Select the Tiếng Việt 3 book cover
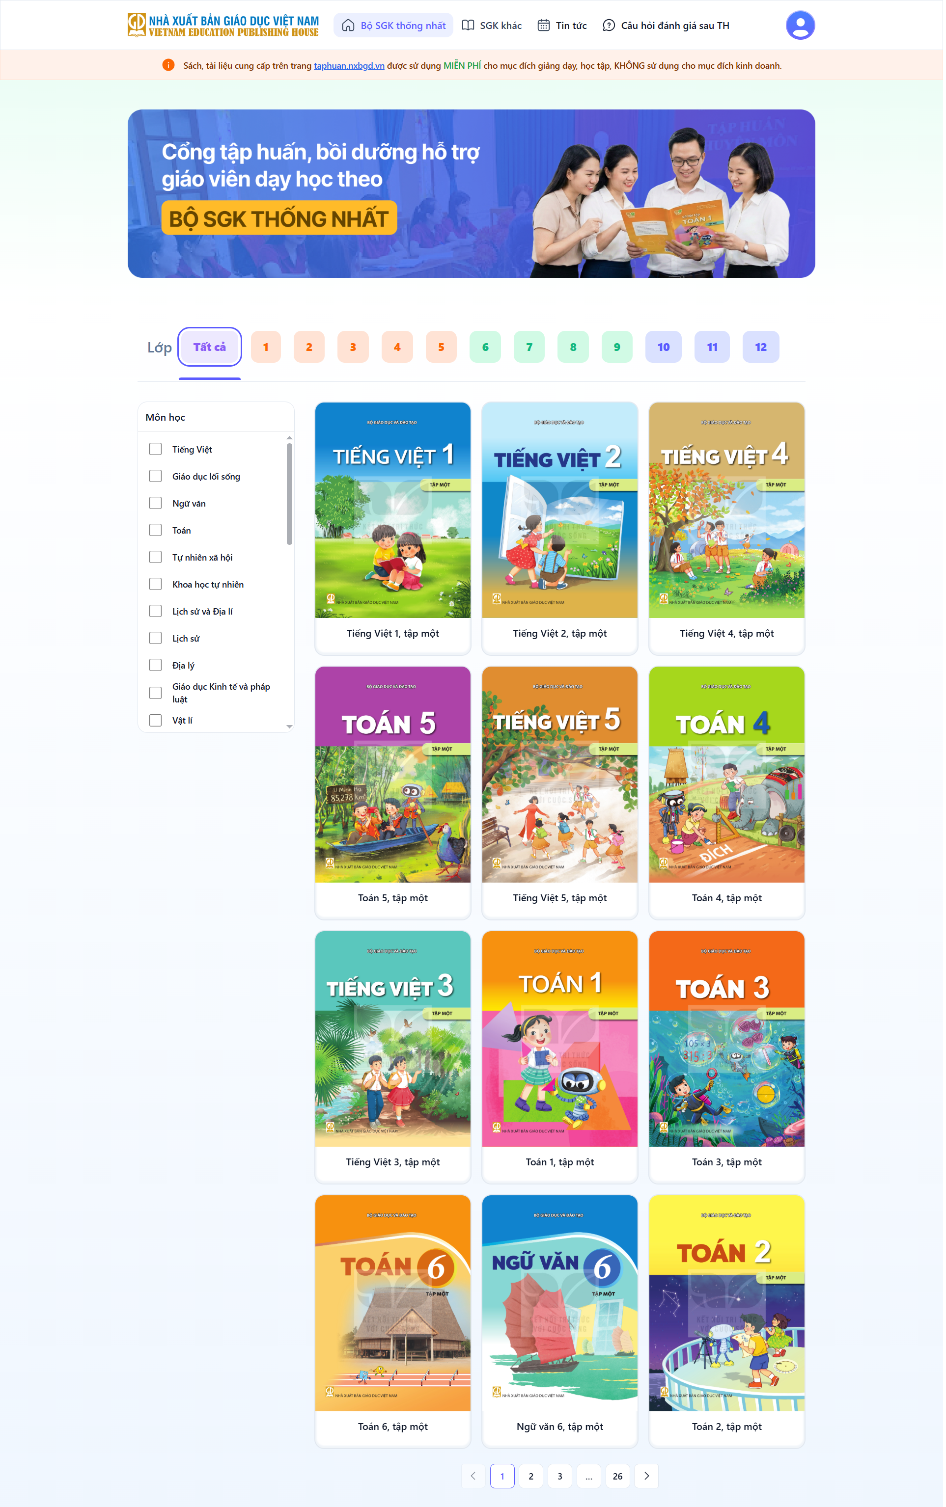946x1507 pixels. click(x=393, y=1039)
